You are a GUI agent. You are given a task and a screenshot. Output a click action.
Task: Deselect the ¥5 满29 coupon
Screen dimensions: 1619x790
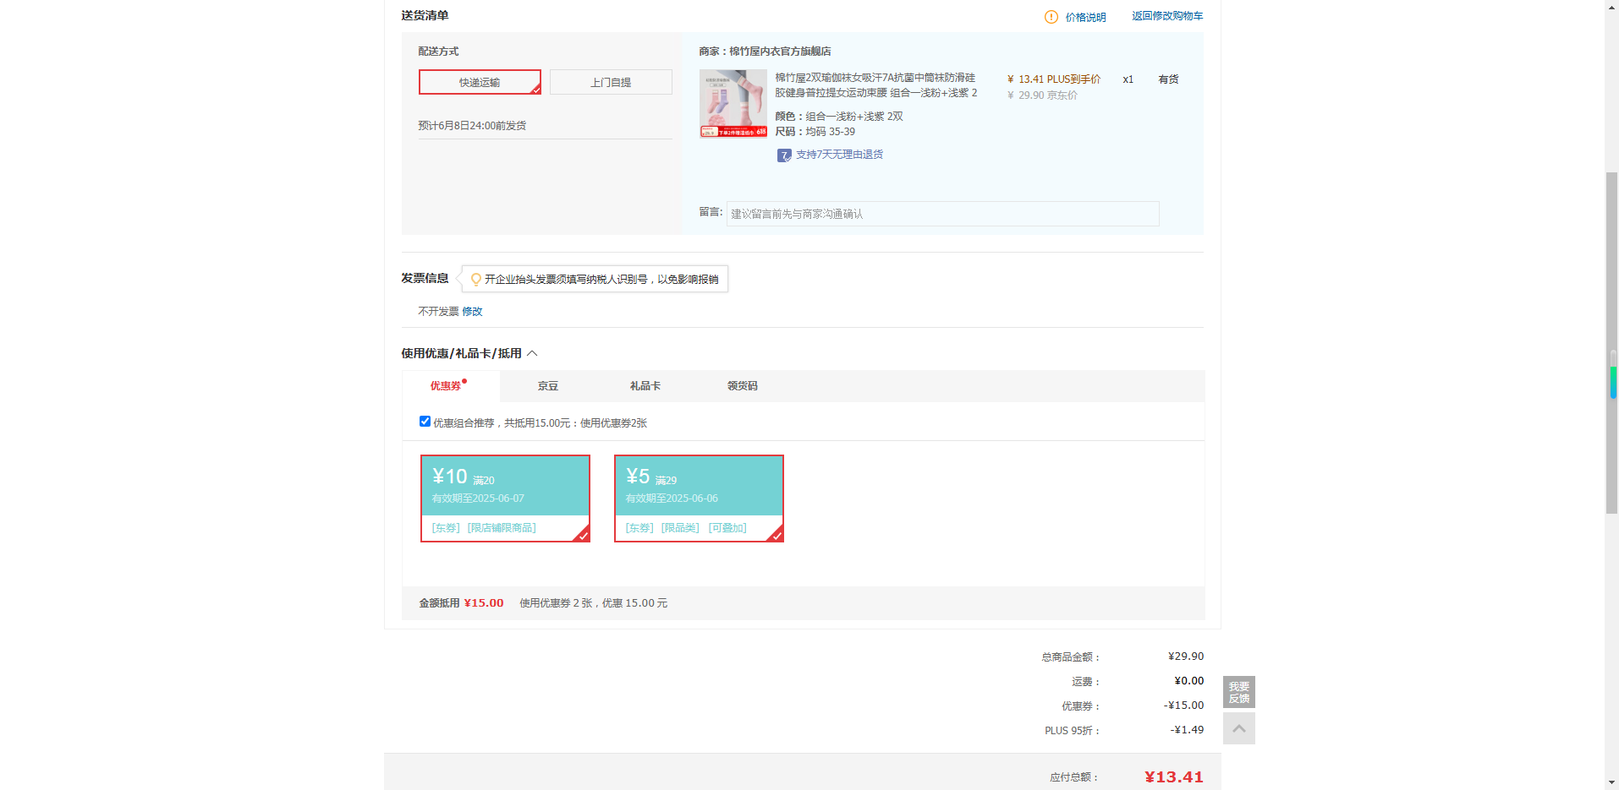pos(699,499)
